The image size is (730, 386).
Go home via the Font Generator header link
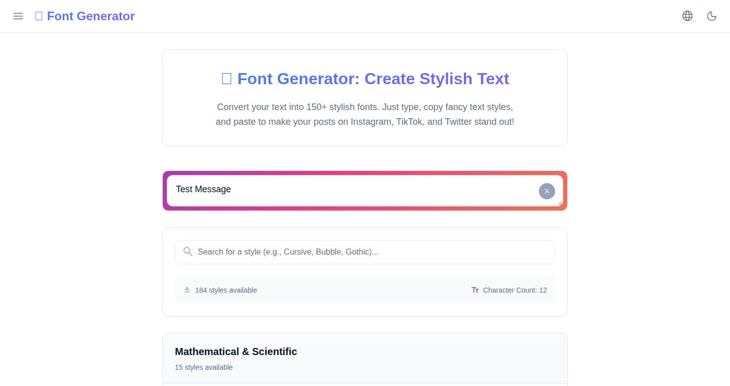[91, 16]
